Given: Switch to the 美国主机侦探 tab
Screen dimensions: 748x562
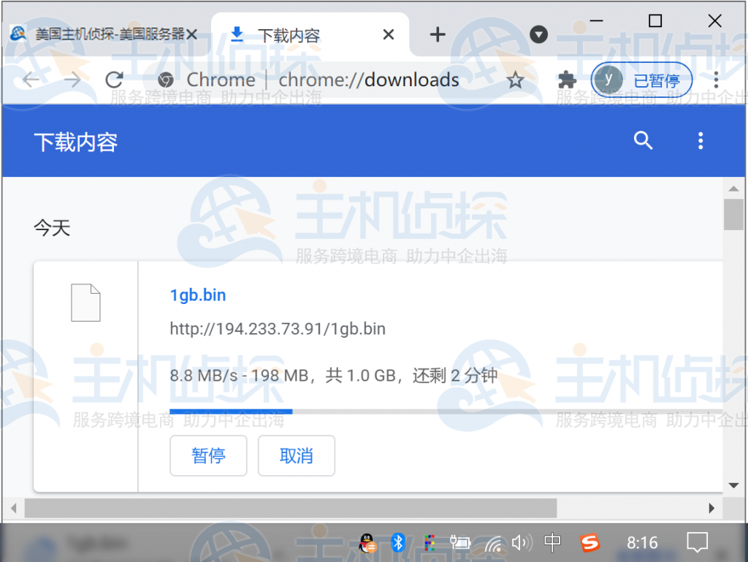Looking at the screenshot, I should [x=106, y=34].
